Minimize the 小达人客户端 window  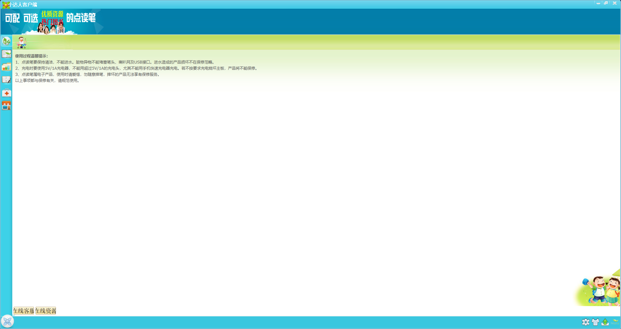[598, 3]
